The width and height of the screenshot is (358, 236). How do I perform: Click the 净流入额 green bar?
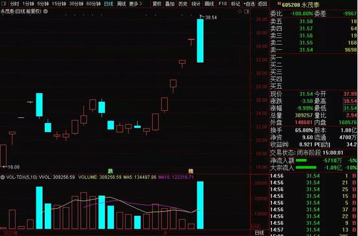point(301,161)
